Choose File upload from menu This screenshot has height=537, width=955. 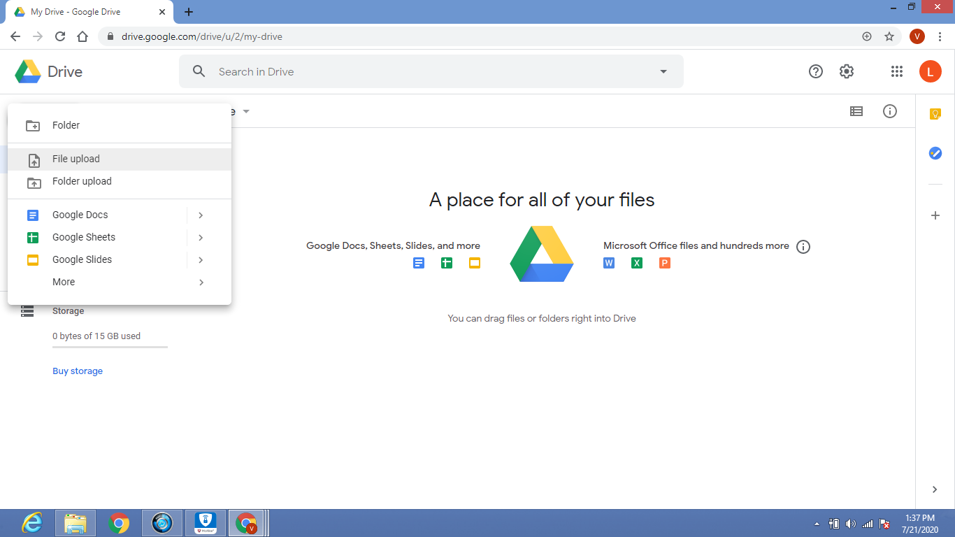pos(120,159)
